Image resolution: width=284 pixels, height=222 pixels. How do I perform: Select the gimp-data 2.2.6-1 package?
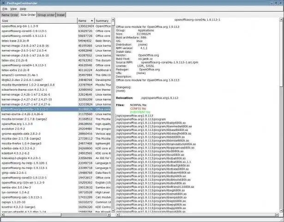pos(56,173)
